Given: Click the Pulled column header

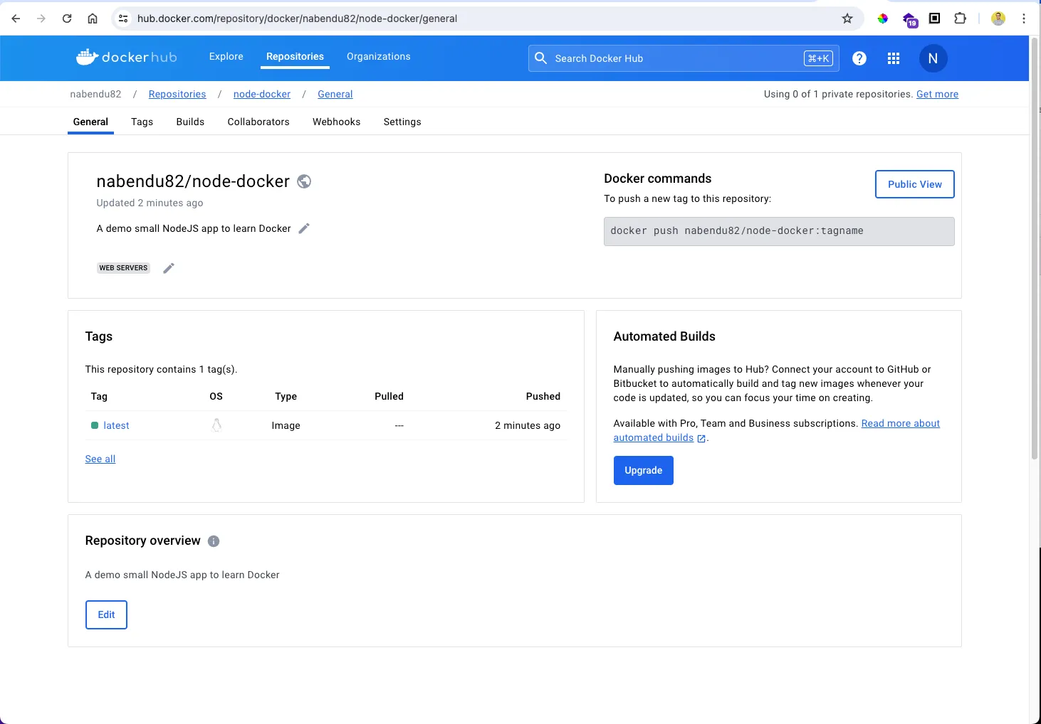Looking at the screenshot, I should [x=389, y=396].
